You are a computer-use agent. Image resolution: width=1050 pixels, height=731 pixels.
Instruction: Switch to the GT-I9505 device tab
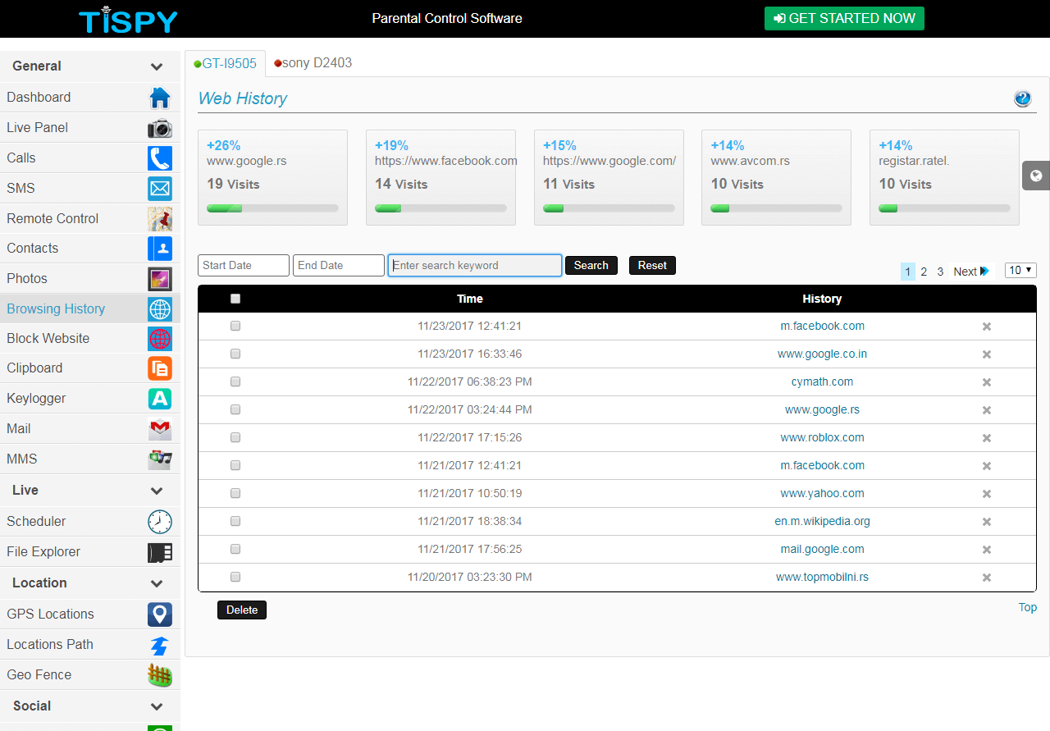coord(225,63)
